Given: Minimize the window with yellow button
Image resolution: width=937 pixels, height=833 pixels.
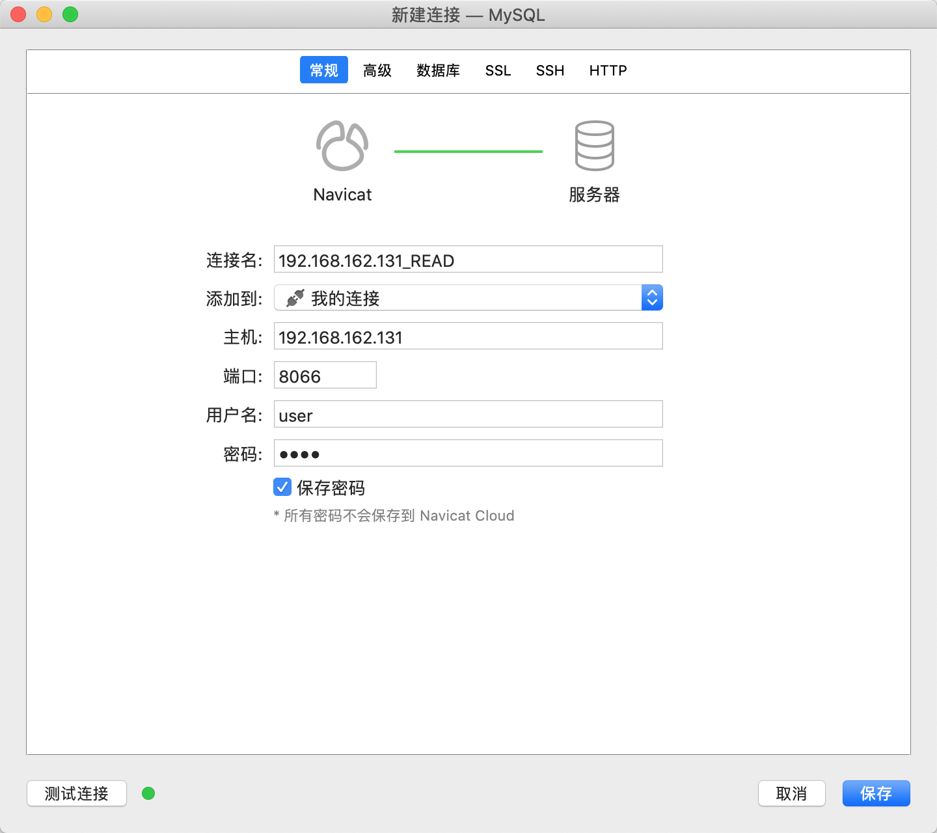Looking at the screenshot, I should point(44,14).
